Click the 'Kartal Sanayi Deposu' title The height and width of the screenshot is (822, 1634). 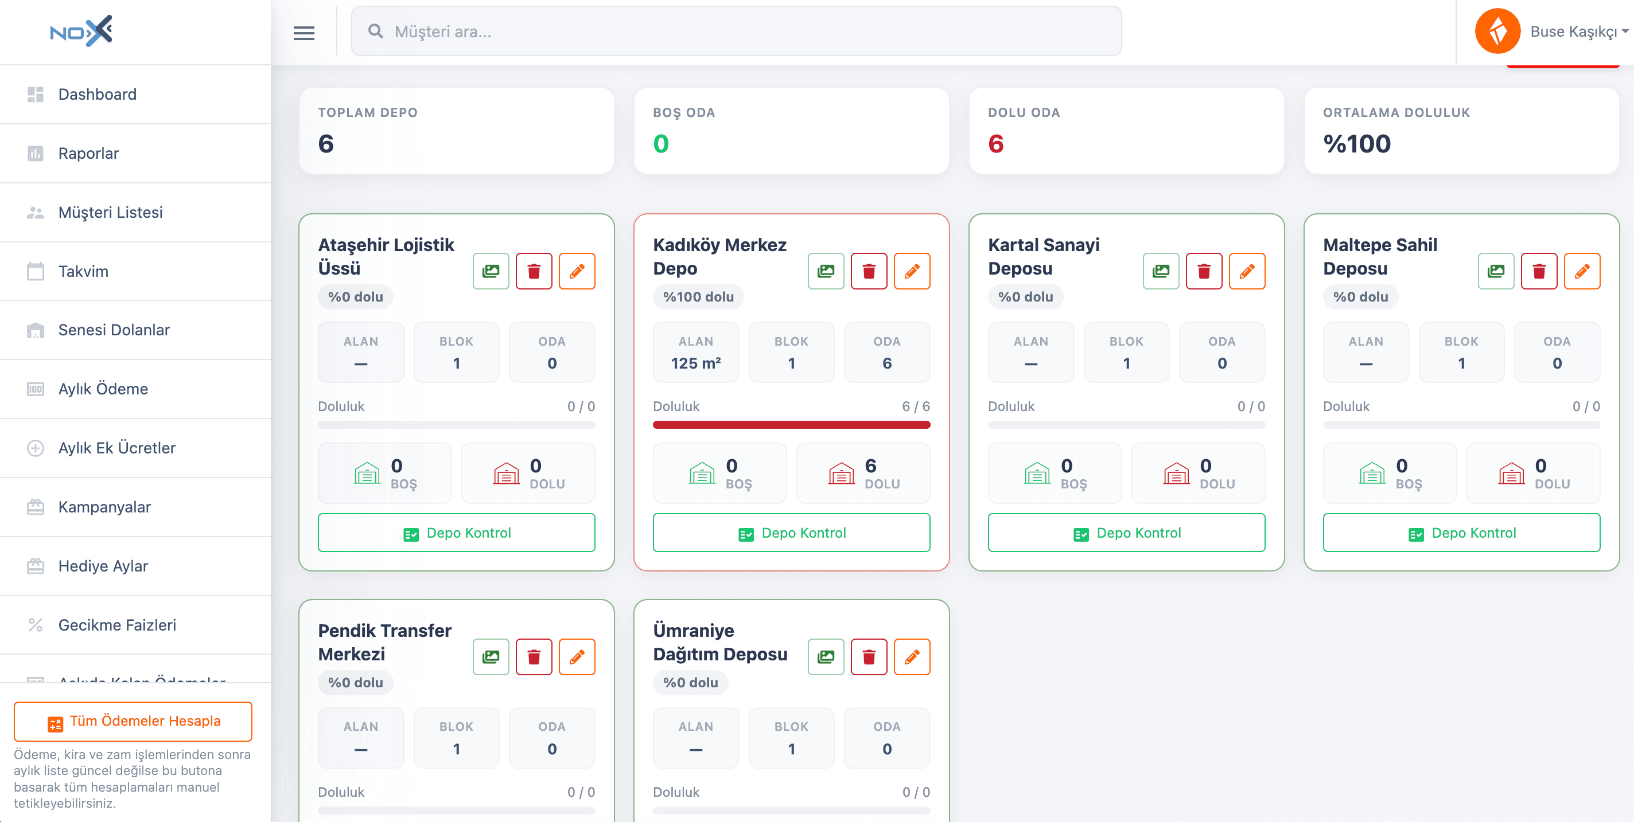tap(1044, 257)
